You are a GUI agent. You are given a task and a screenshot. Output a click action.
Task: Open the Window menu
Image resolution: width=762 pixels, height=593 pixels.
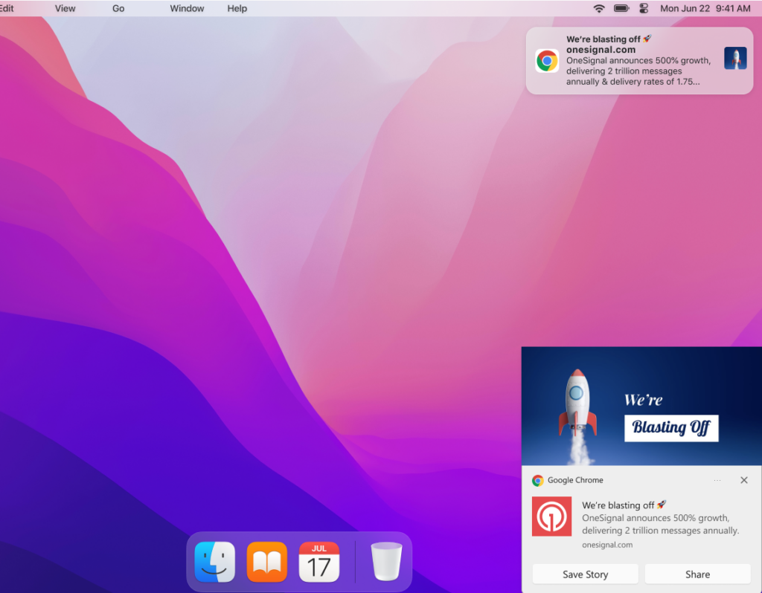click(x=187, y=8)
